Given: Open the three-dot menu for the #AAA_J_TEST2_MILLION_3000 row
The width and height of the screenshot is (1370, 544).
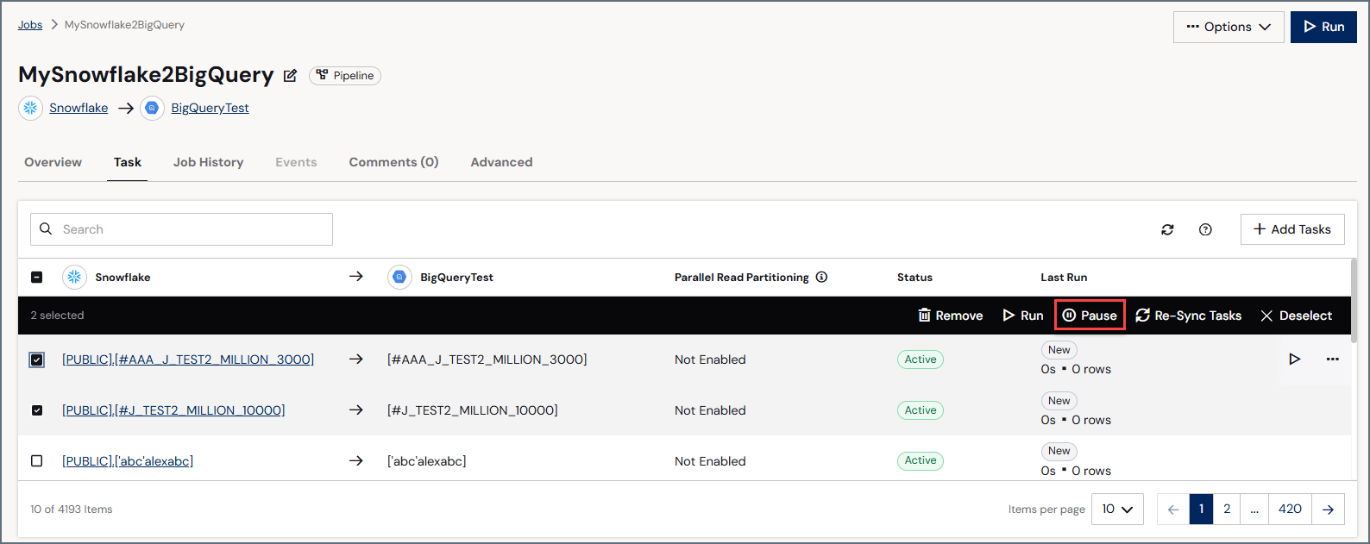Looking at the screenshot, I should 1332,359.
